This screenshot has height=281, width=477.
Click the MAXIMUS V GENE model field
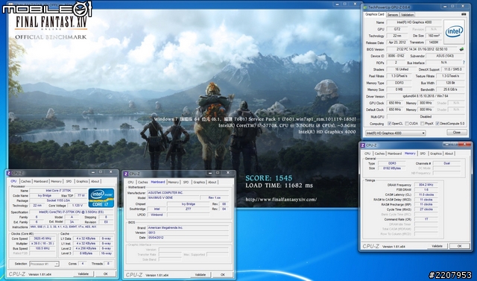click(x=173, y=198)
